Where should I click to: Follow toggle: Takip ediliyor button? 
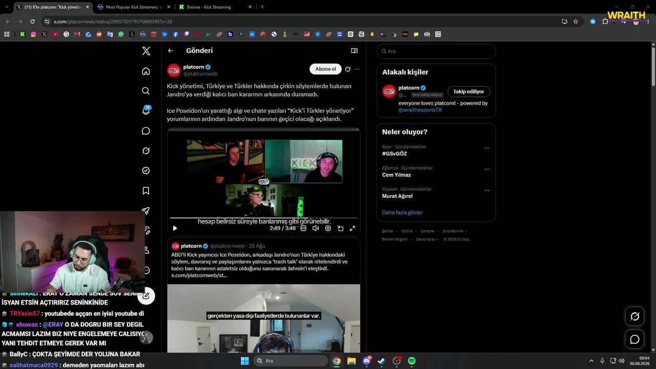[x=468, y=92]
